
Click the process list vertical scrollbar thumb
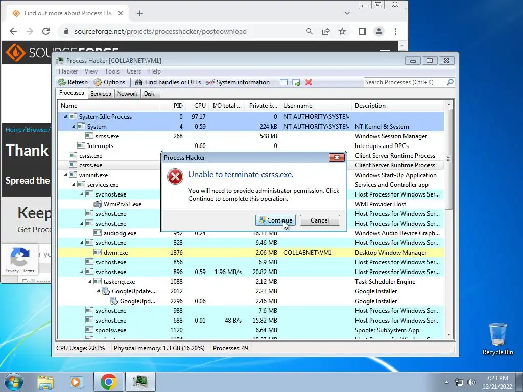click(x=448, y=159)
